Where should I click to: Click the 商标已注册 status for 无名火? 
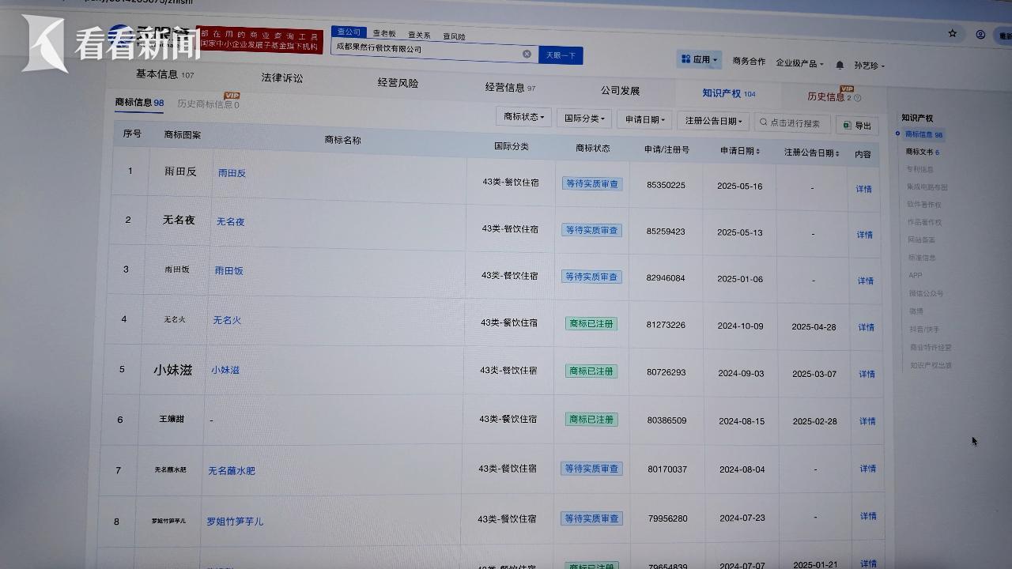coord(591,323)
